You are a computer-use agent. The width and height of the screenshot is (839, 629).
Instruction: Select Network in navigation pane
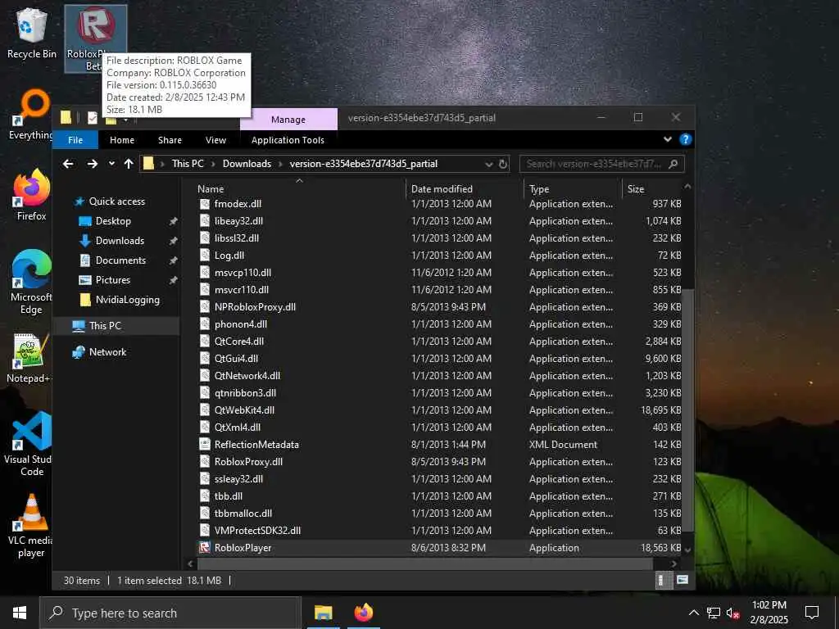pos(107,352)
